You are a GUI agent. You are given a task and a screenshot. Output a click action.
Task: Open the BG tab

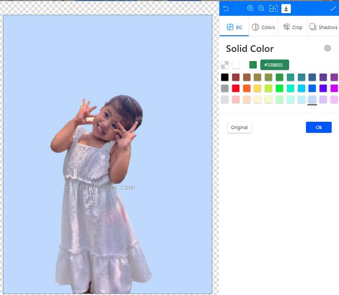click(234, 27)
